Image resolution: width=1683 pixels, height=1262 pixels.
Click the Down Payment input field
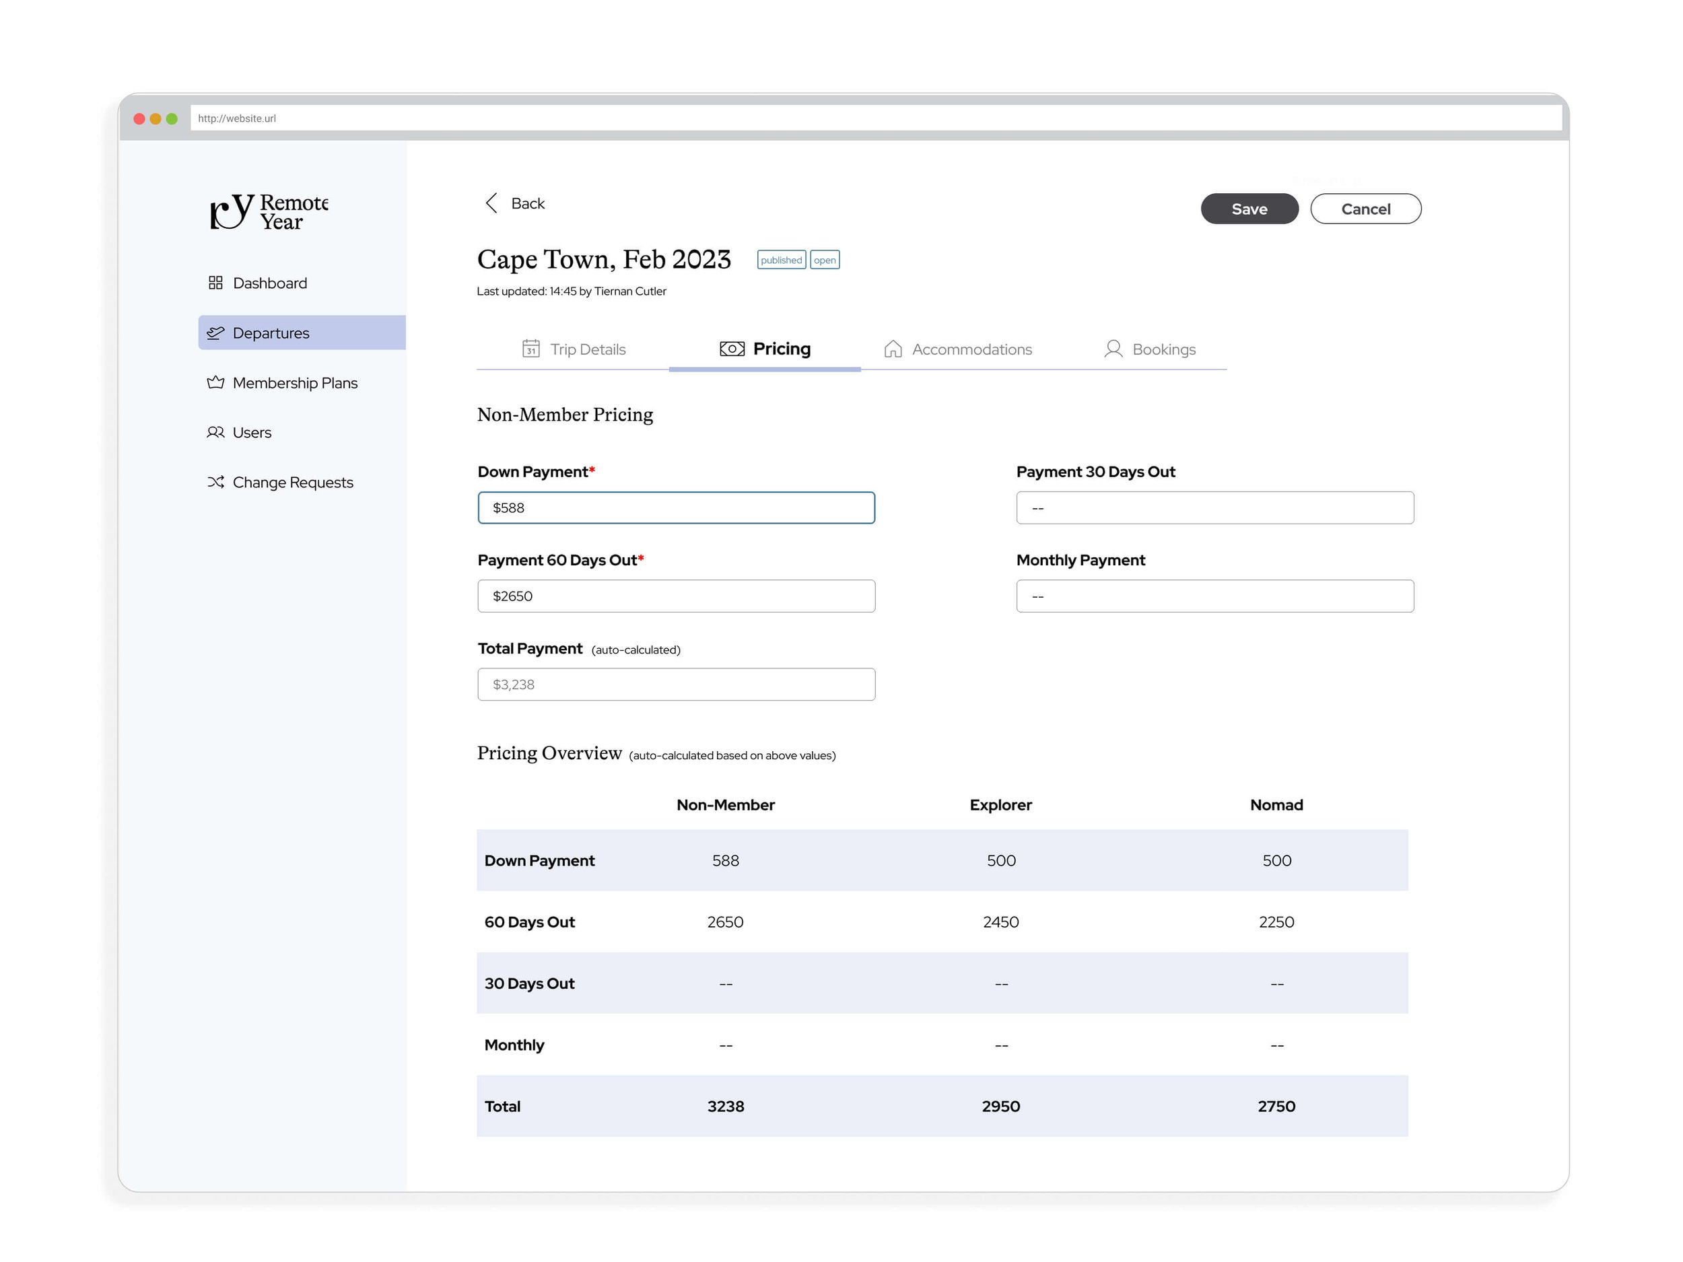pyautogui.click(x=676, y=507)
